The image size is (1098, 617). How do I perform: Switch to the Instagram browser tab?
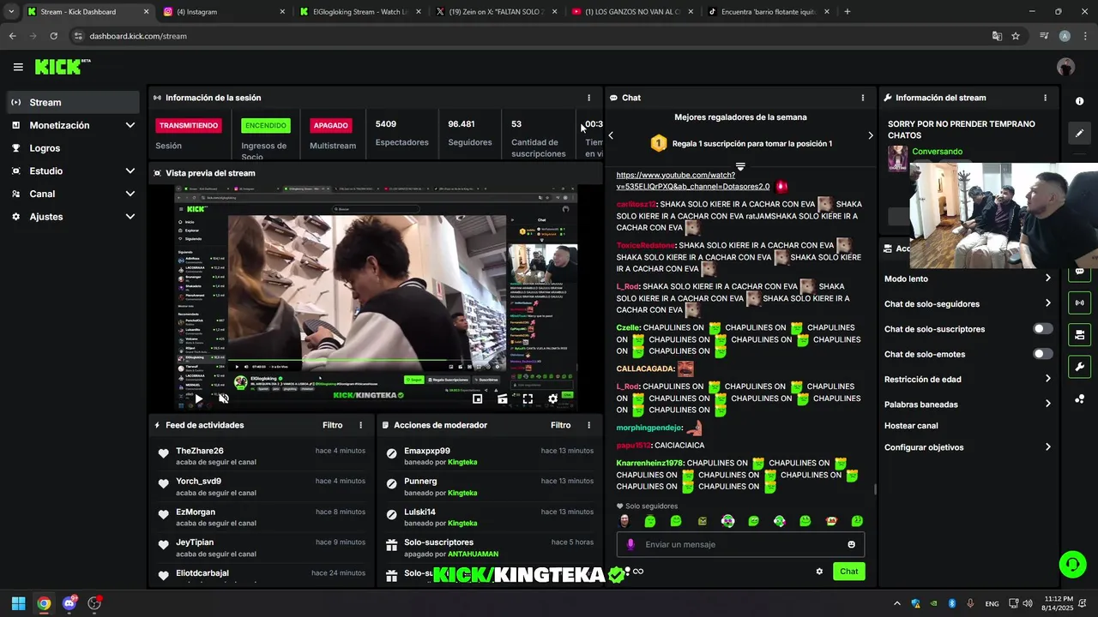pos(225,12)
